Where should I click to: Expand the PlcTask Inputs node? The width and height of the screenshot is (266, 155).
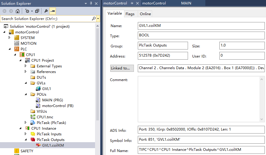tap(26, 134)
